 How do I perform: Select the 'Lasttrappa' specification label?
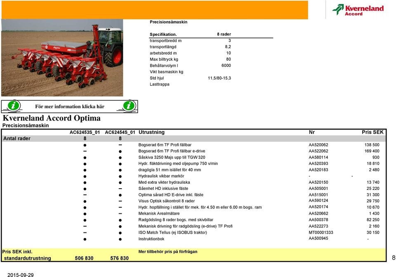click(x=159, y=84)
